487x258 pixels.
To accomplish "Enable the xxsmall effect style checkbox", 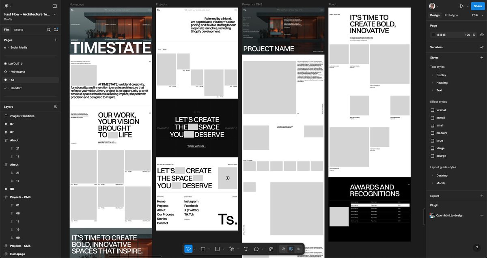I will [x=432, y=110].
